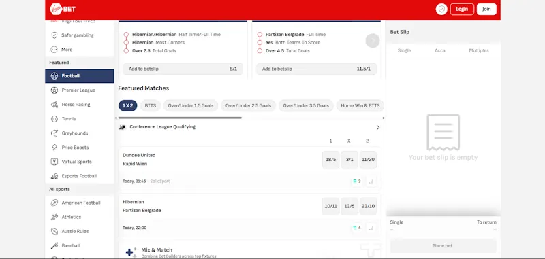Open the Greyhounds sidebar link
The width and height of the screenshot is (545, 259).
tap(79, 133)
